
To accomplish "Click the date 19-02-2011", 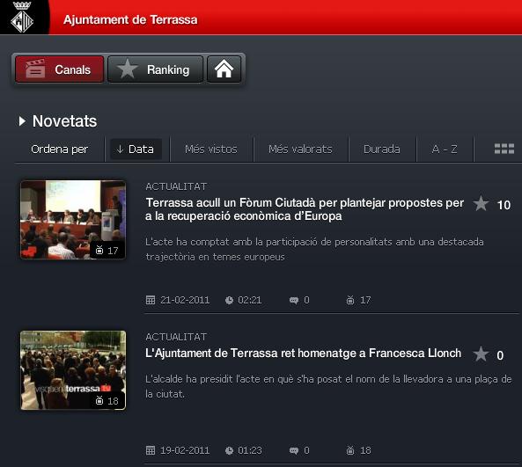I will pyautogui.click(x=185, y=450).
